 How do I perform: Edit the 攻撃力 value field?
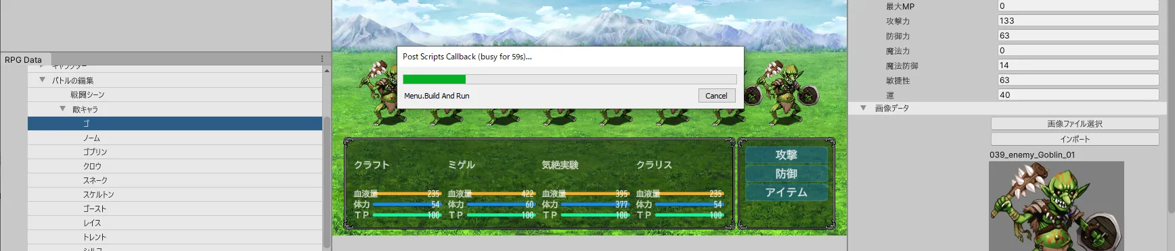(x=1078, y=20)
